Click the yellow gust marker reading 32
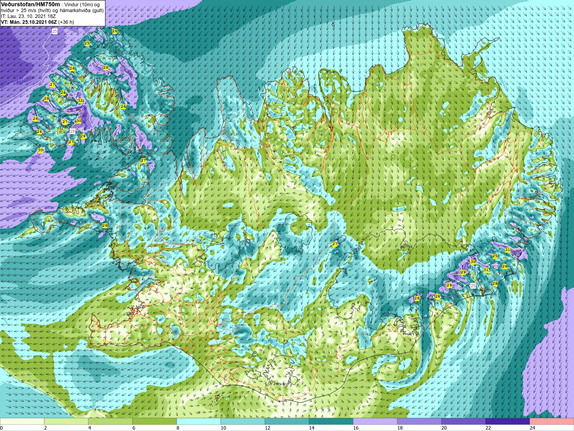This screenshot has height=431, width=574. pyautogui.click(x=80, y=101)
